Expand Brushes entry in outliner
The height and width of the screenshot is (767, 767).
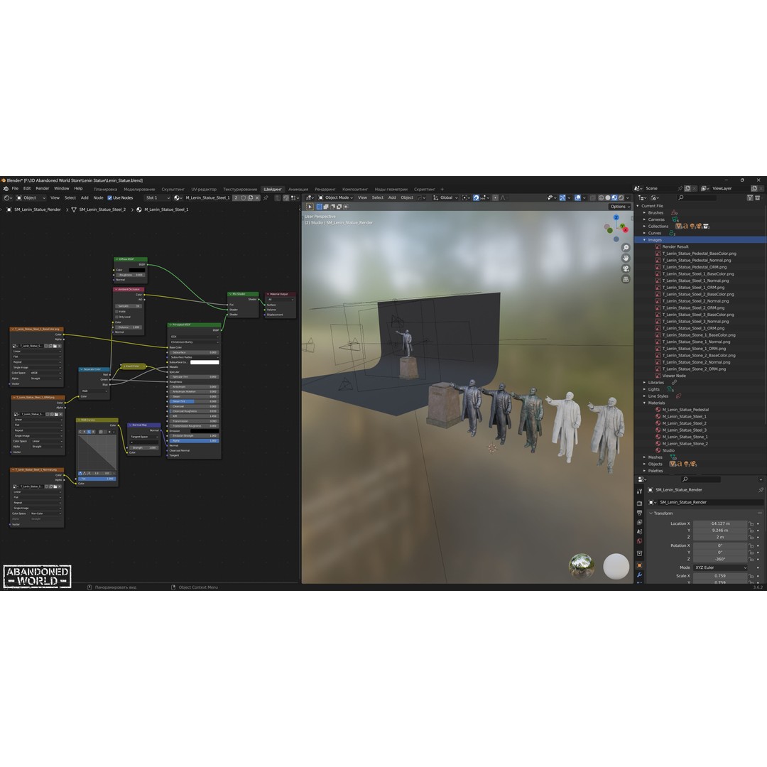tap(644, 213)
